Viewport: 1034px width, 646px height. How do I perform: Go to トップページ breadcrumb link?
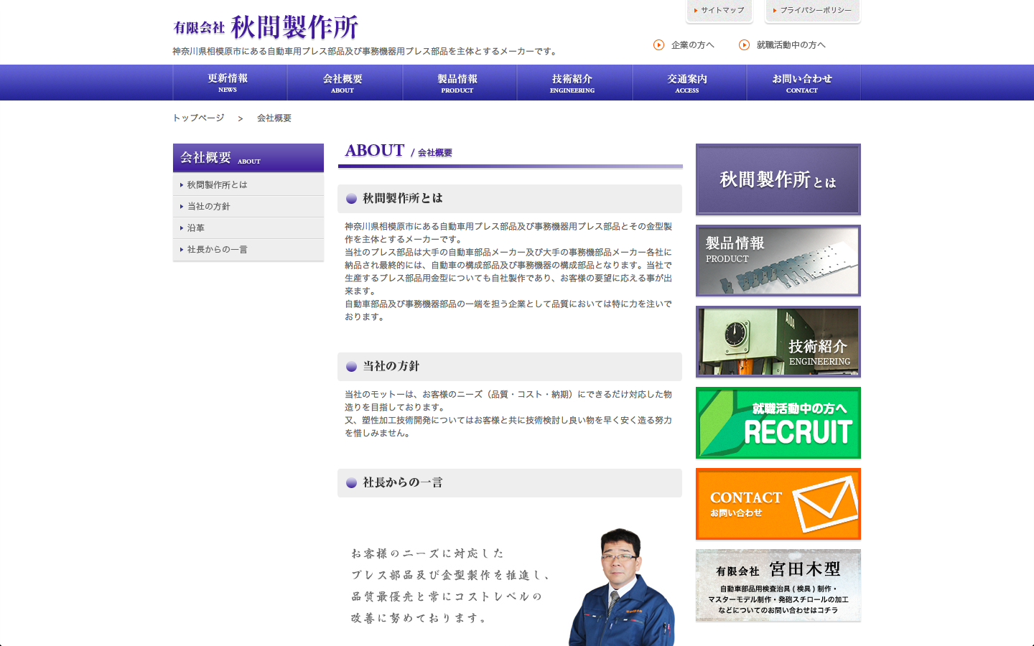(198, 118)
